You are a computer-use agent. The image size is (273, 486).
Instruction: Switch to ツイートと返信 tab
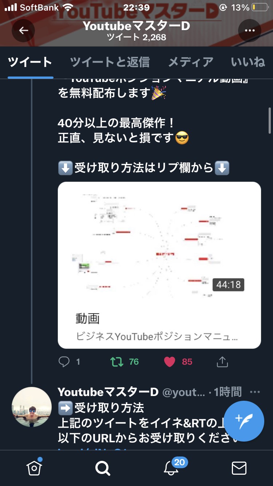[x=110, y=62]
